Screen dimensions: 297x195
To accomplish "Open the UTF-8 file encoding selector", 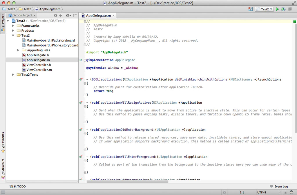I will [x=269, y=192].
